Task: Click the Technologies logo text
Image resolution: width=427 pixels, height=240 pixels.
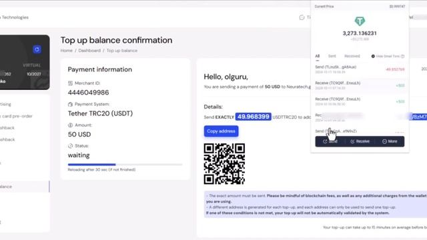Action: [x=15, y=17]
